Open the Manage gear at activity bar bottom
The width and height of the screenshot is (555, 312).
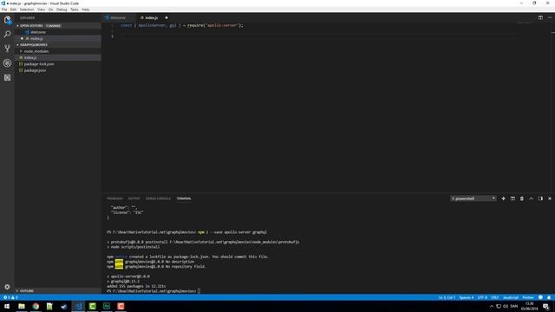[x=7, y=287]
